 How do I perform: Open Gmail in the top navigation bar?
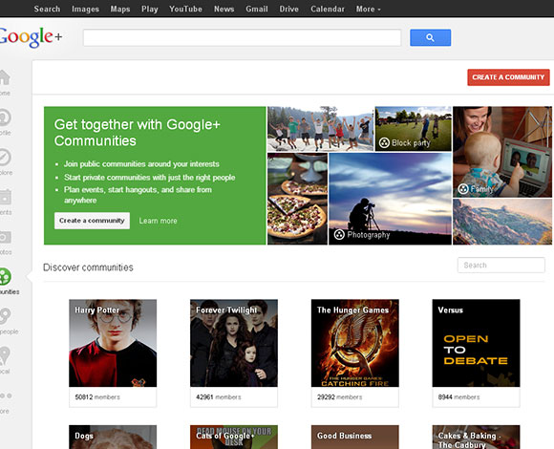257,9
